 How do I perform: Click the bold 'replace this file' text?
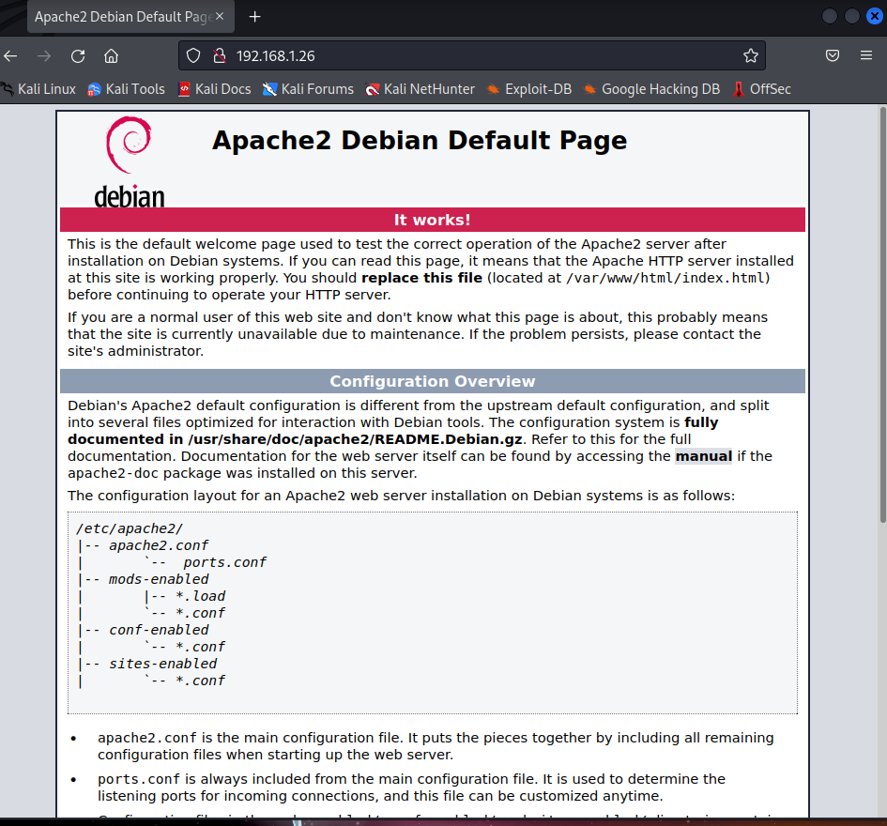click(422, 278)
